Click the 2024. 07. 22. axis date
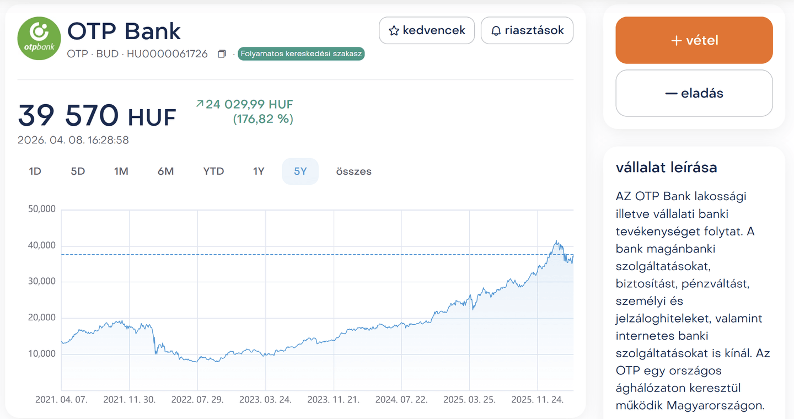Viewport: 794px width, 419px height. 401,400
